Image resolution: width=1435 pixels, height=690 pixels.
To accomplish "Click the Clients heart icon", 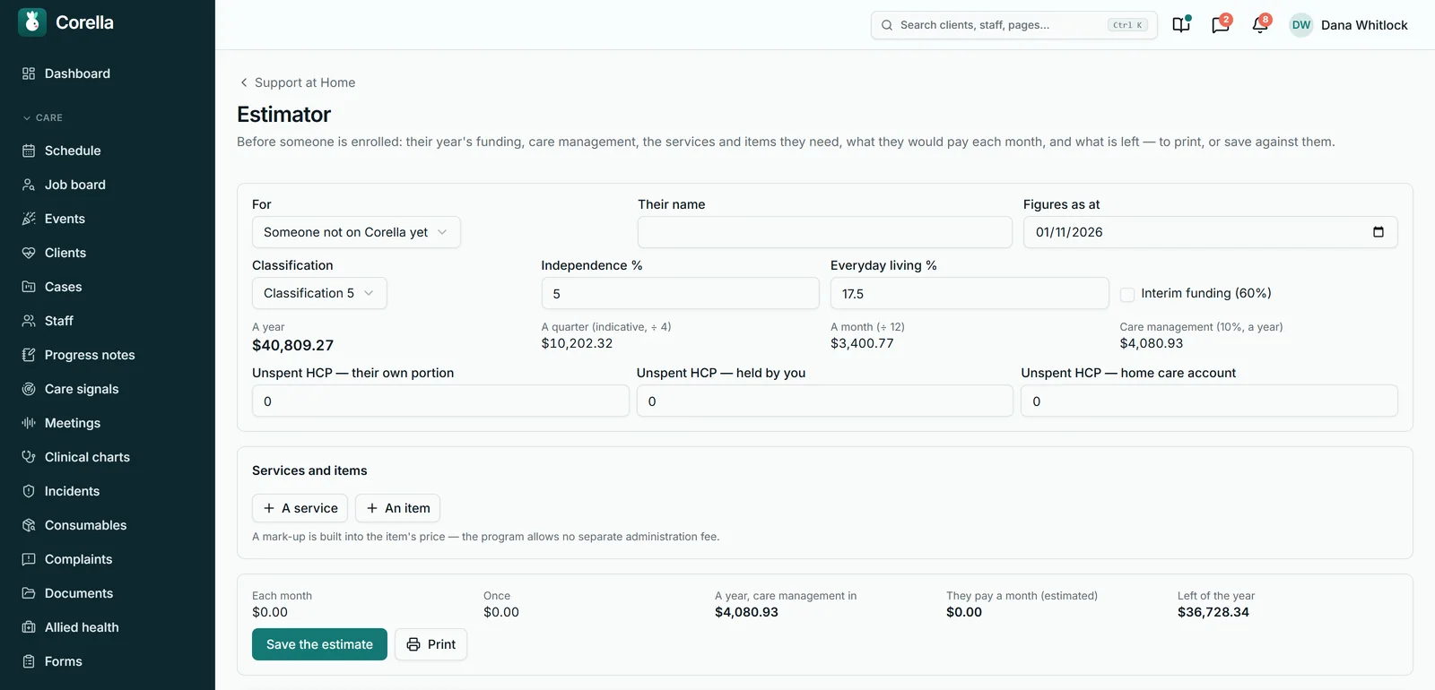I will (x=29, y=253).
